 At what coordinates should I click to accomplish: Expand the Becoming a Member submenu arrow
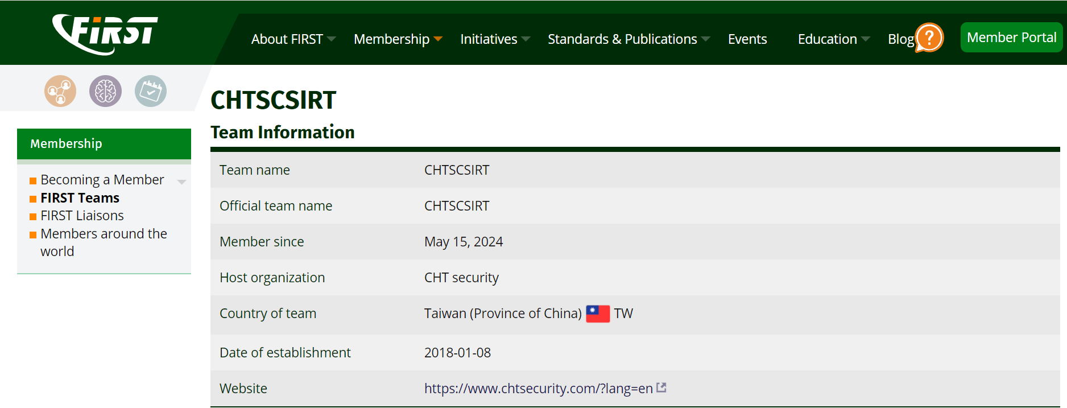tap(182, 182)
